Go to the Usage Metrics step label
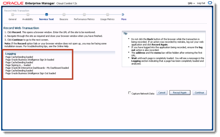 tap(107, 19)
